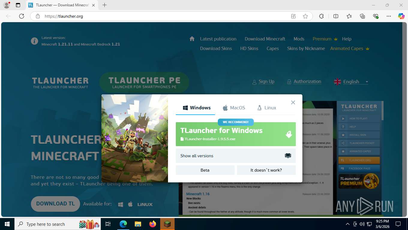
Task: Add this page to favorites star
Action: pos(305,16)
